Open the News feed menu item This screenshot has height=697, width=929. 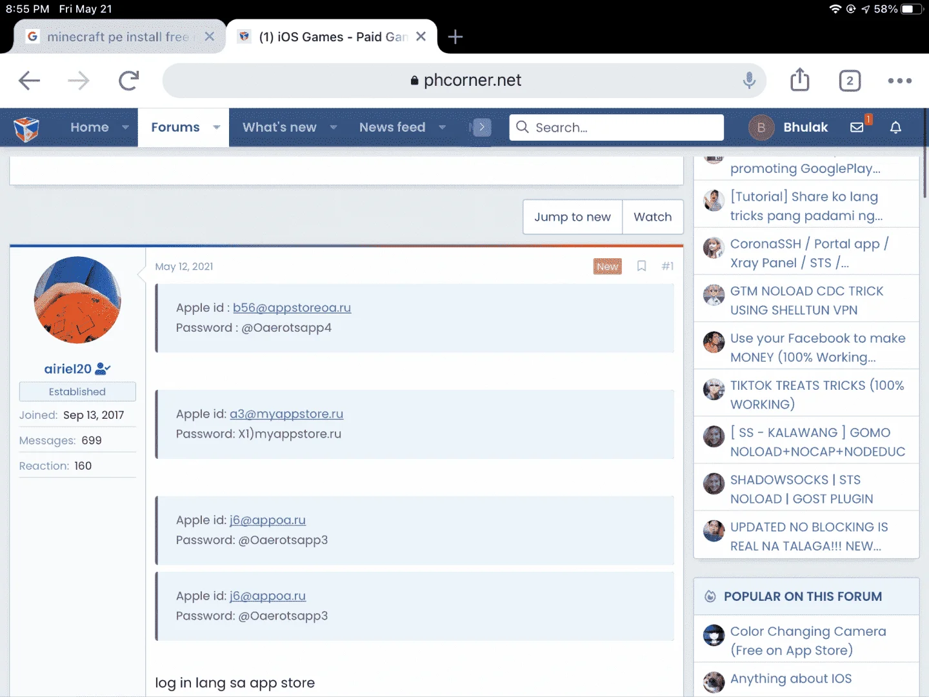pyautogui.click(x=392, y=127)
